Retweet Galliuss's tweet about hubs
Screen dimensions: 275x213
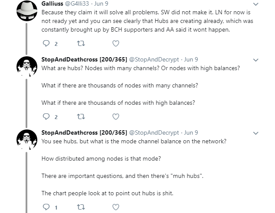pyautogui.click(x=80, y=43)
